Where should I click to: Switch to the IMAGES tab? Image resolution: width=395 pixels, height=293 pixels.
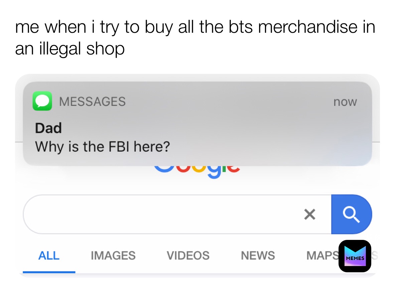[113, 256]
